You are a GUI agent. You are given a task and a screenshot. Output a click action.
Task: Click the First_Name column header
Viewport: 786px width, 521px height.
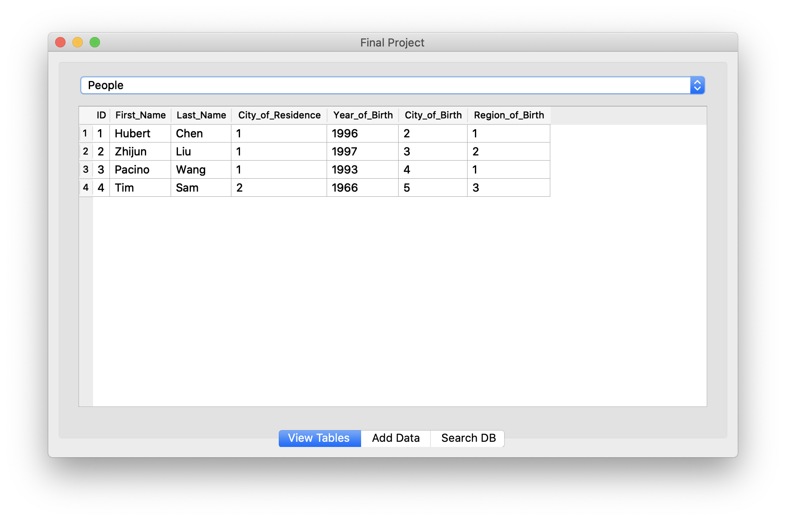pyautogui.click(x=140, y=115)
